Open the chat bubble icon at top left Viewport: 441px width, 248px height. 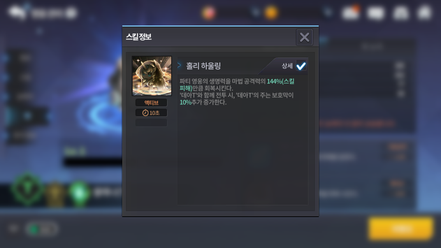[17, 13]
